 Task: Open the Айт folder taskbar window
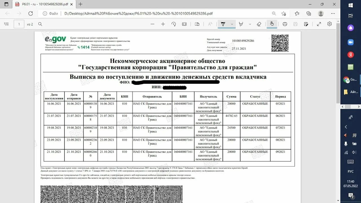click(351, 92)
